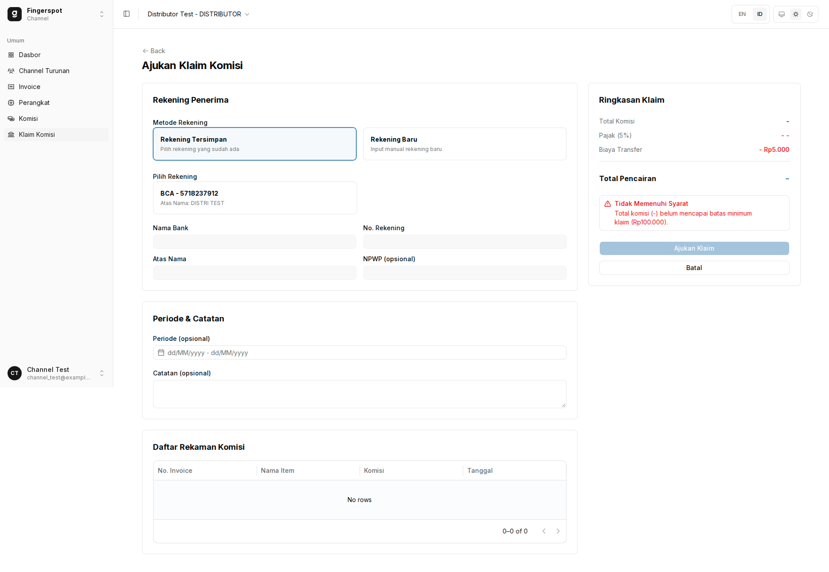
Task: Open Invoice menu item
Action: (x=57, y=87)
